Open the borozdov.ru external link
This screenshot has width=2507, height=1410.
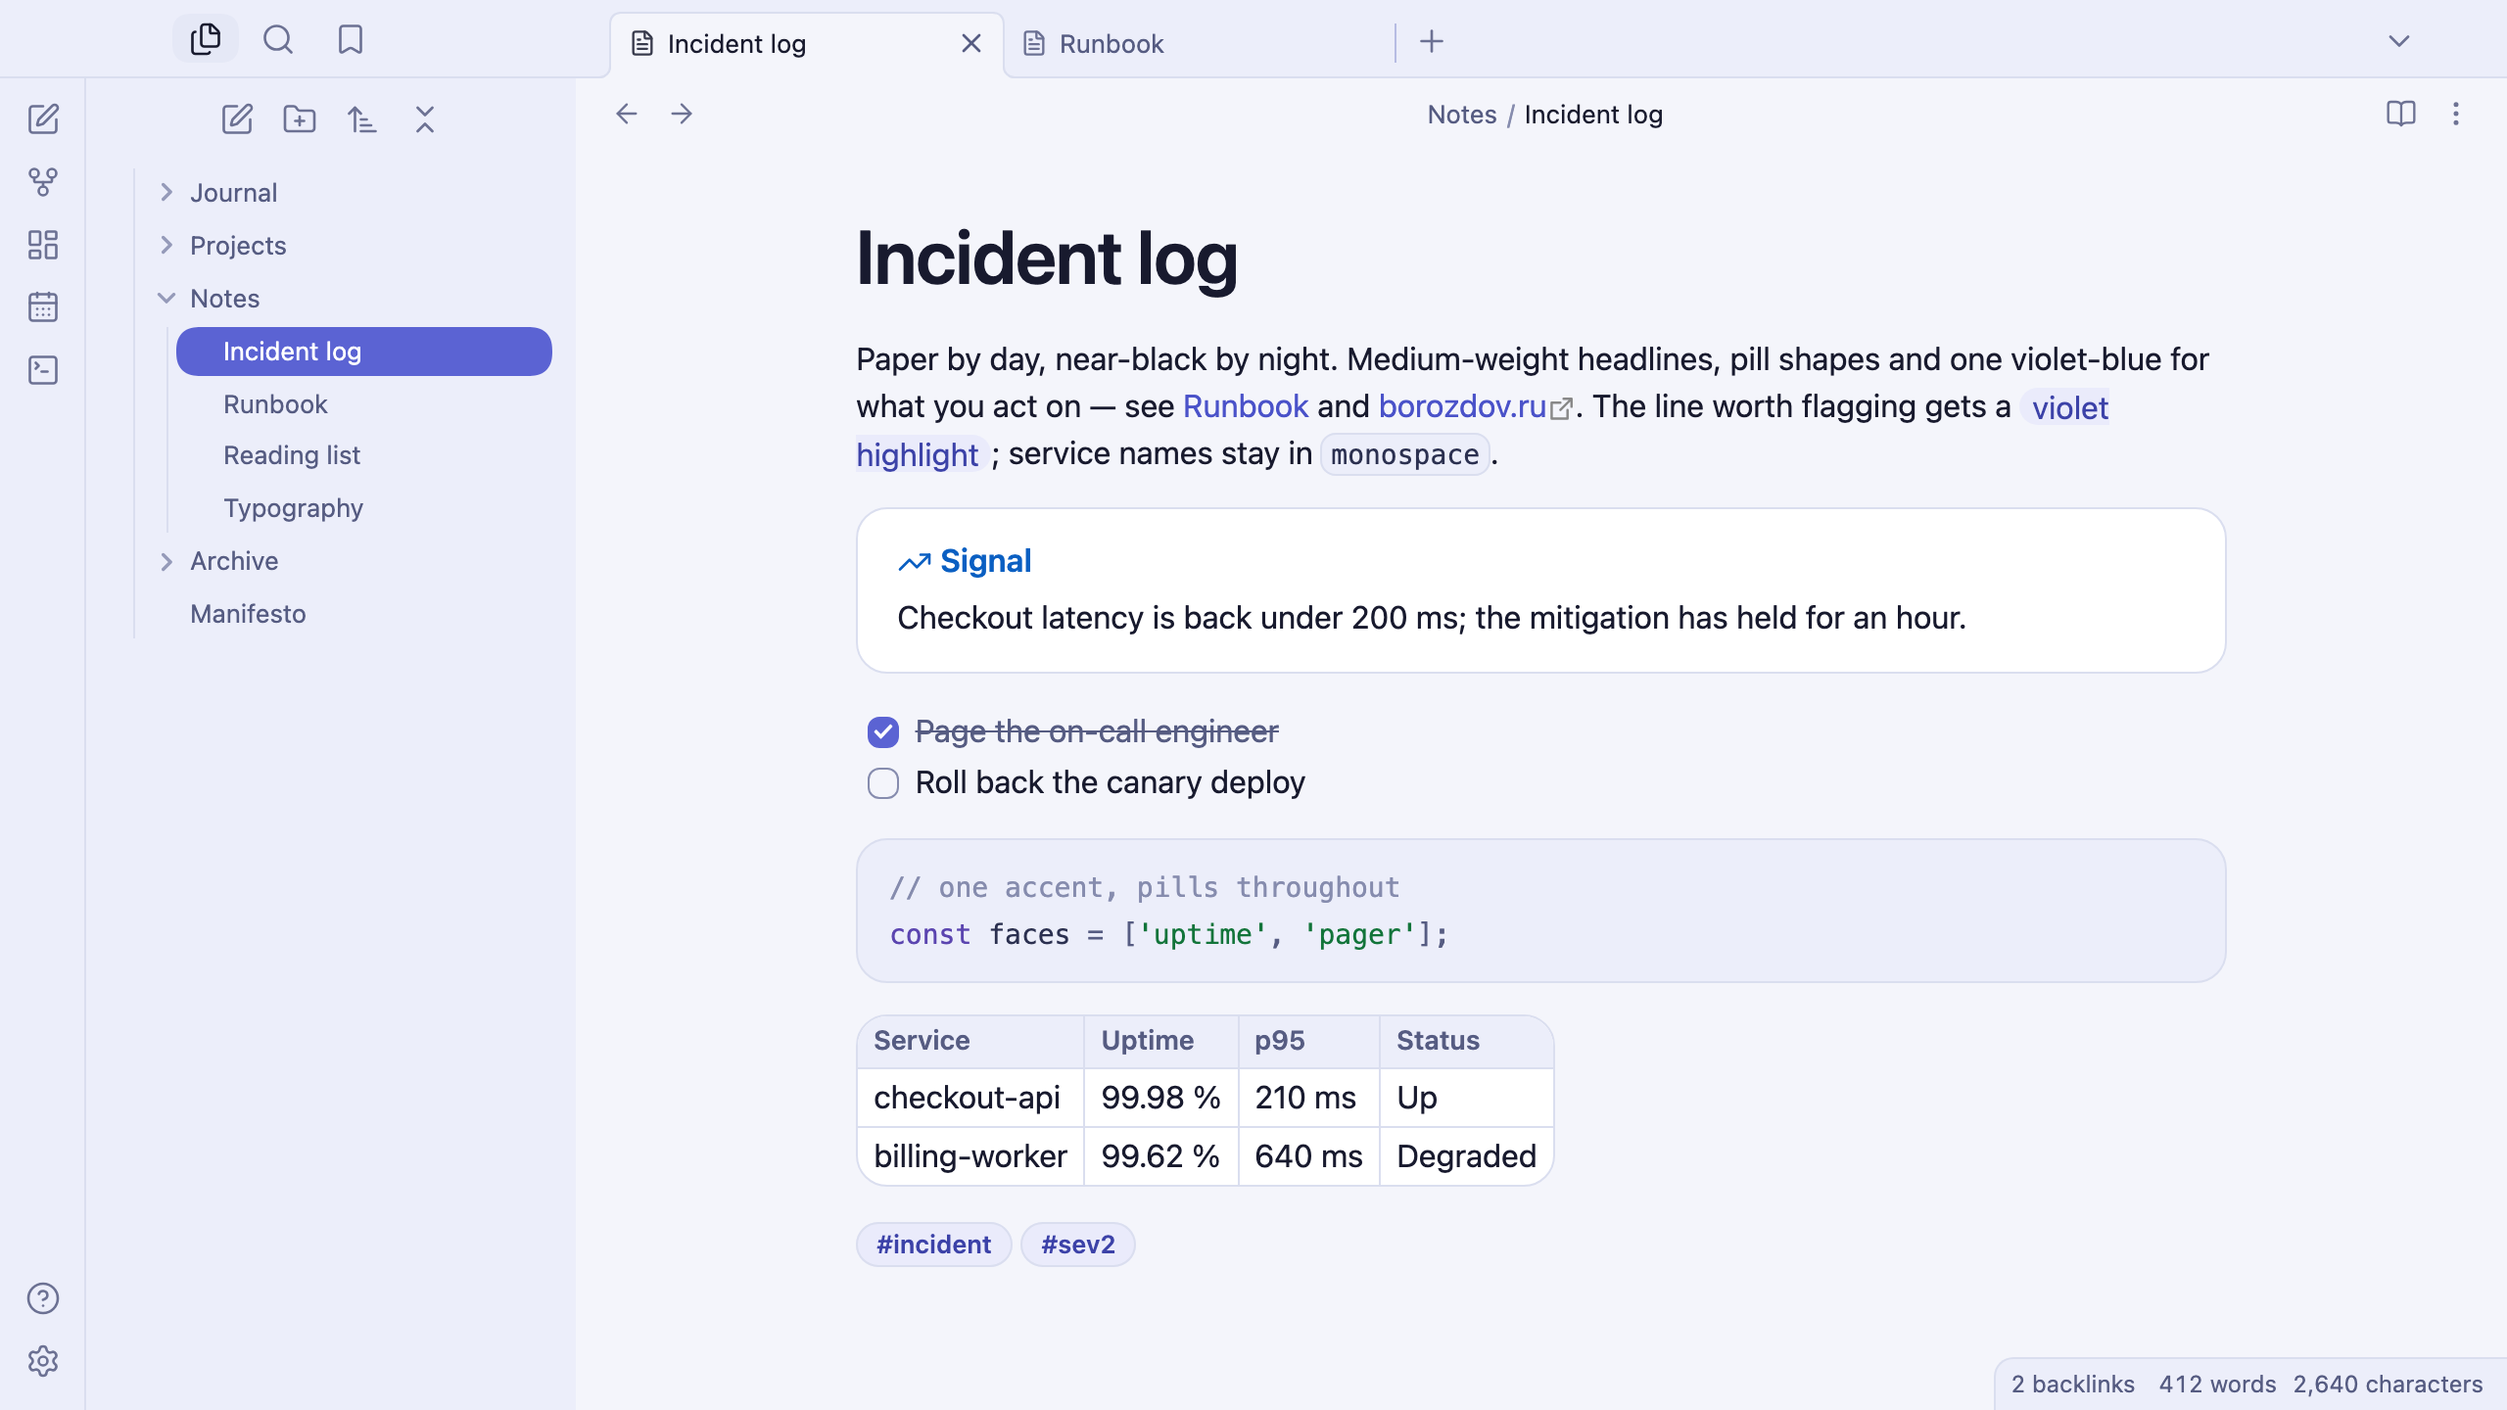[1475, 406]
